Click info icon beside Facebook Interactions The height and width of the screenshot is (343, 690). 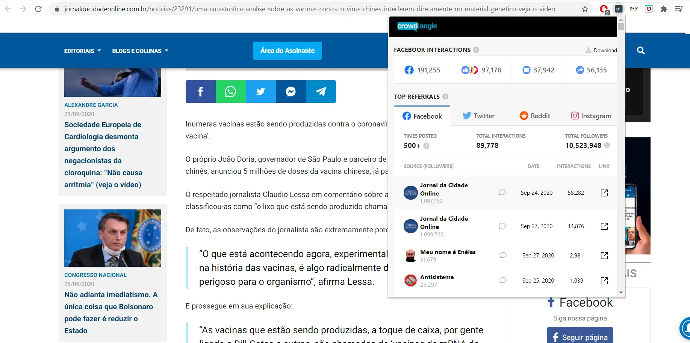[x=476, y=50]
